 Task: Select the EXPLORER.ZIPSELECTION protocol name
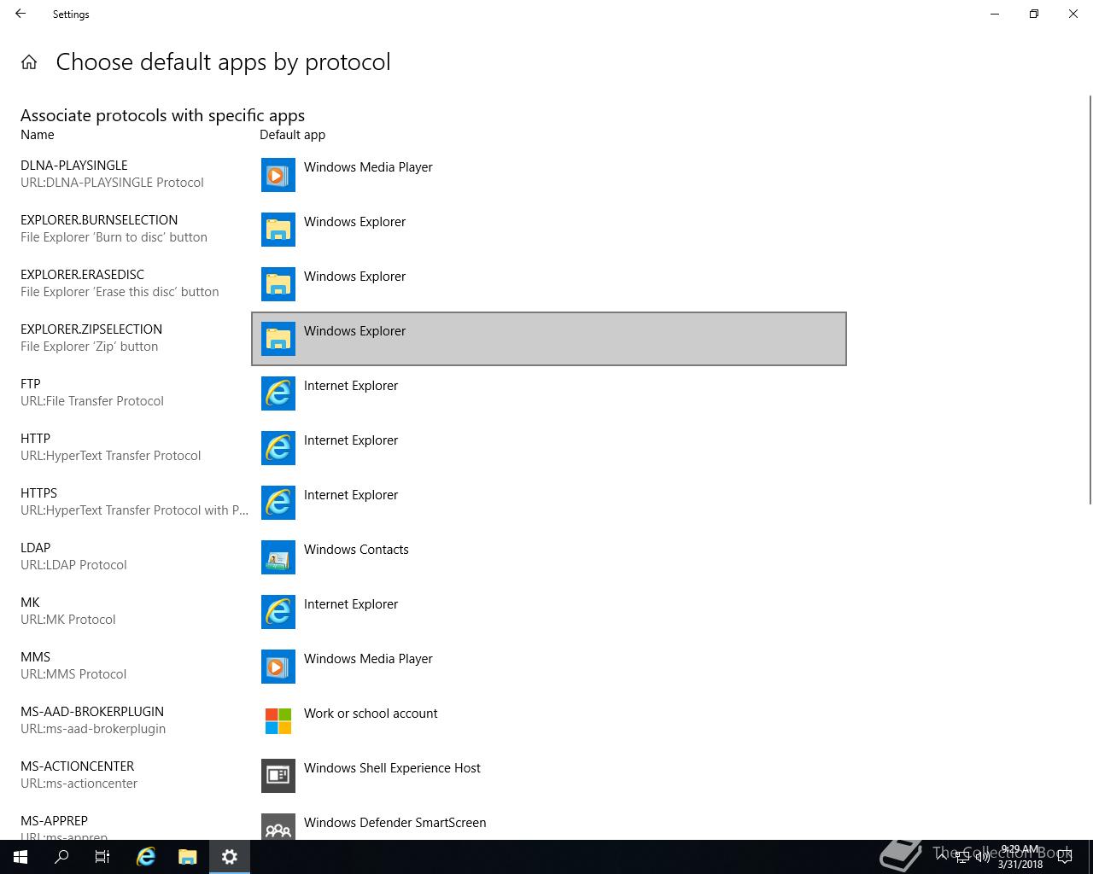(x=91, y=329)
